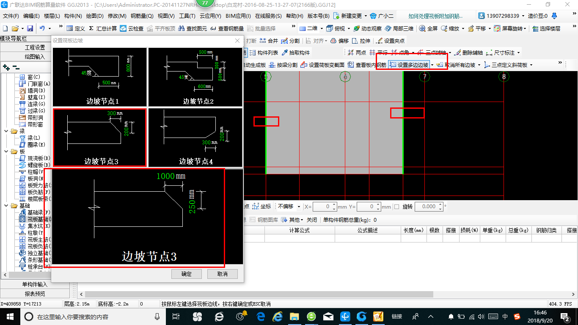Select the 拉伸 stretch tool
578x325 pixels.
[361, 41]
